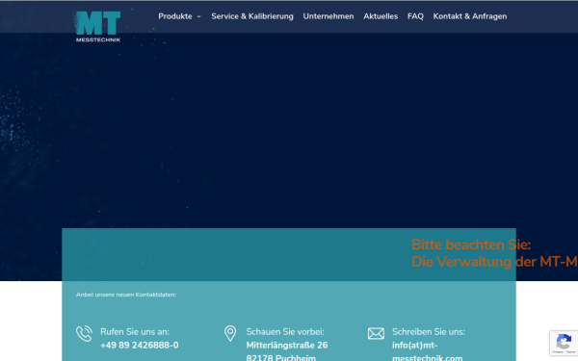Click the phone handset icon
The image size is (578, 361).
pos(84,334)
